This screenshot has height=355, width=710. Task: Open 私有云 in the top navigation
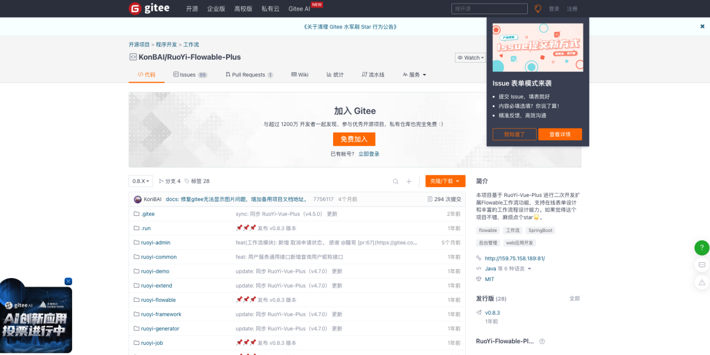coord(270,9)
